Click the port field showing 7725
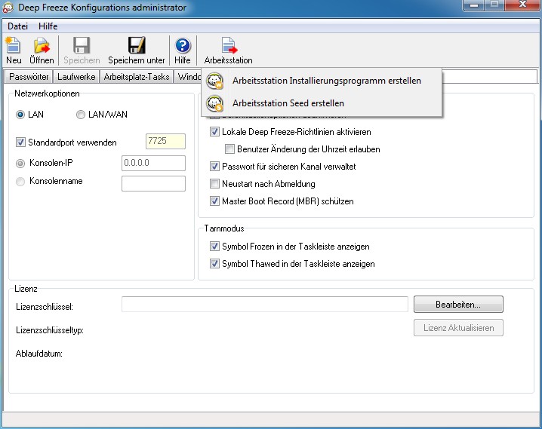Viewport: 542px width, 429px height. pyautogui.click(x=165, y=141)
